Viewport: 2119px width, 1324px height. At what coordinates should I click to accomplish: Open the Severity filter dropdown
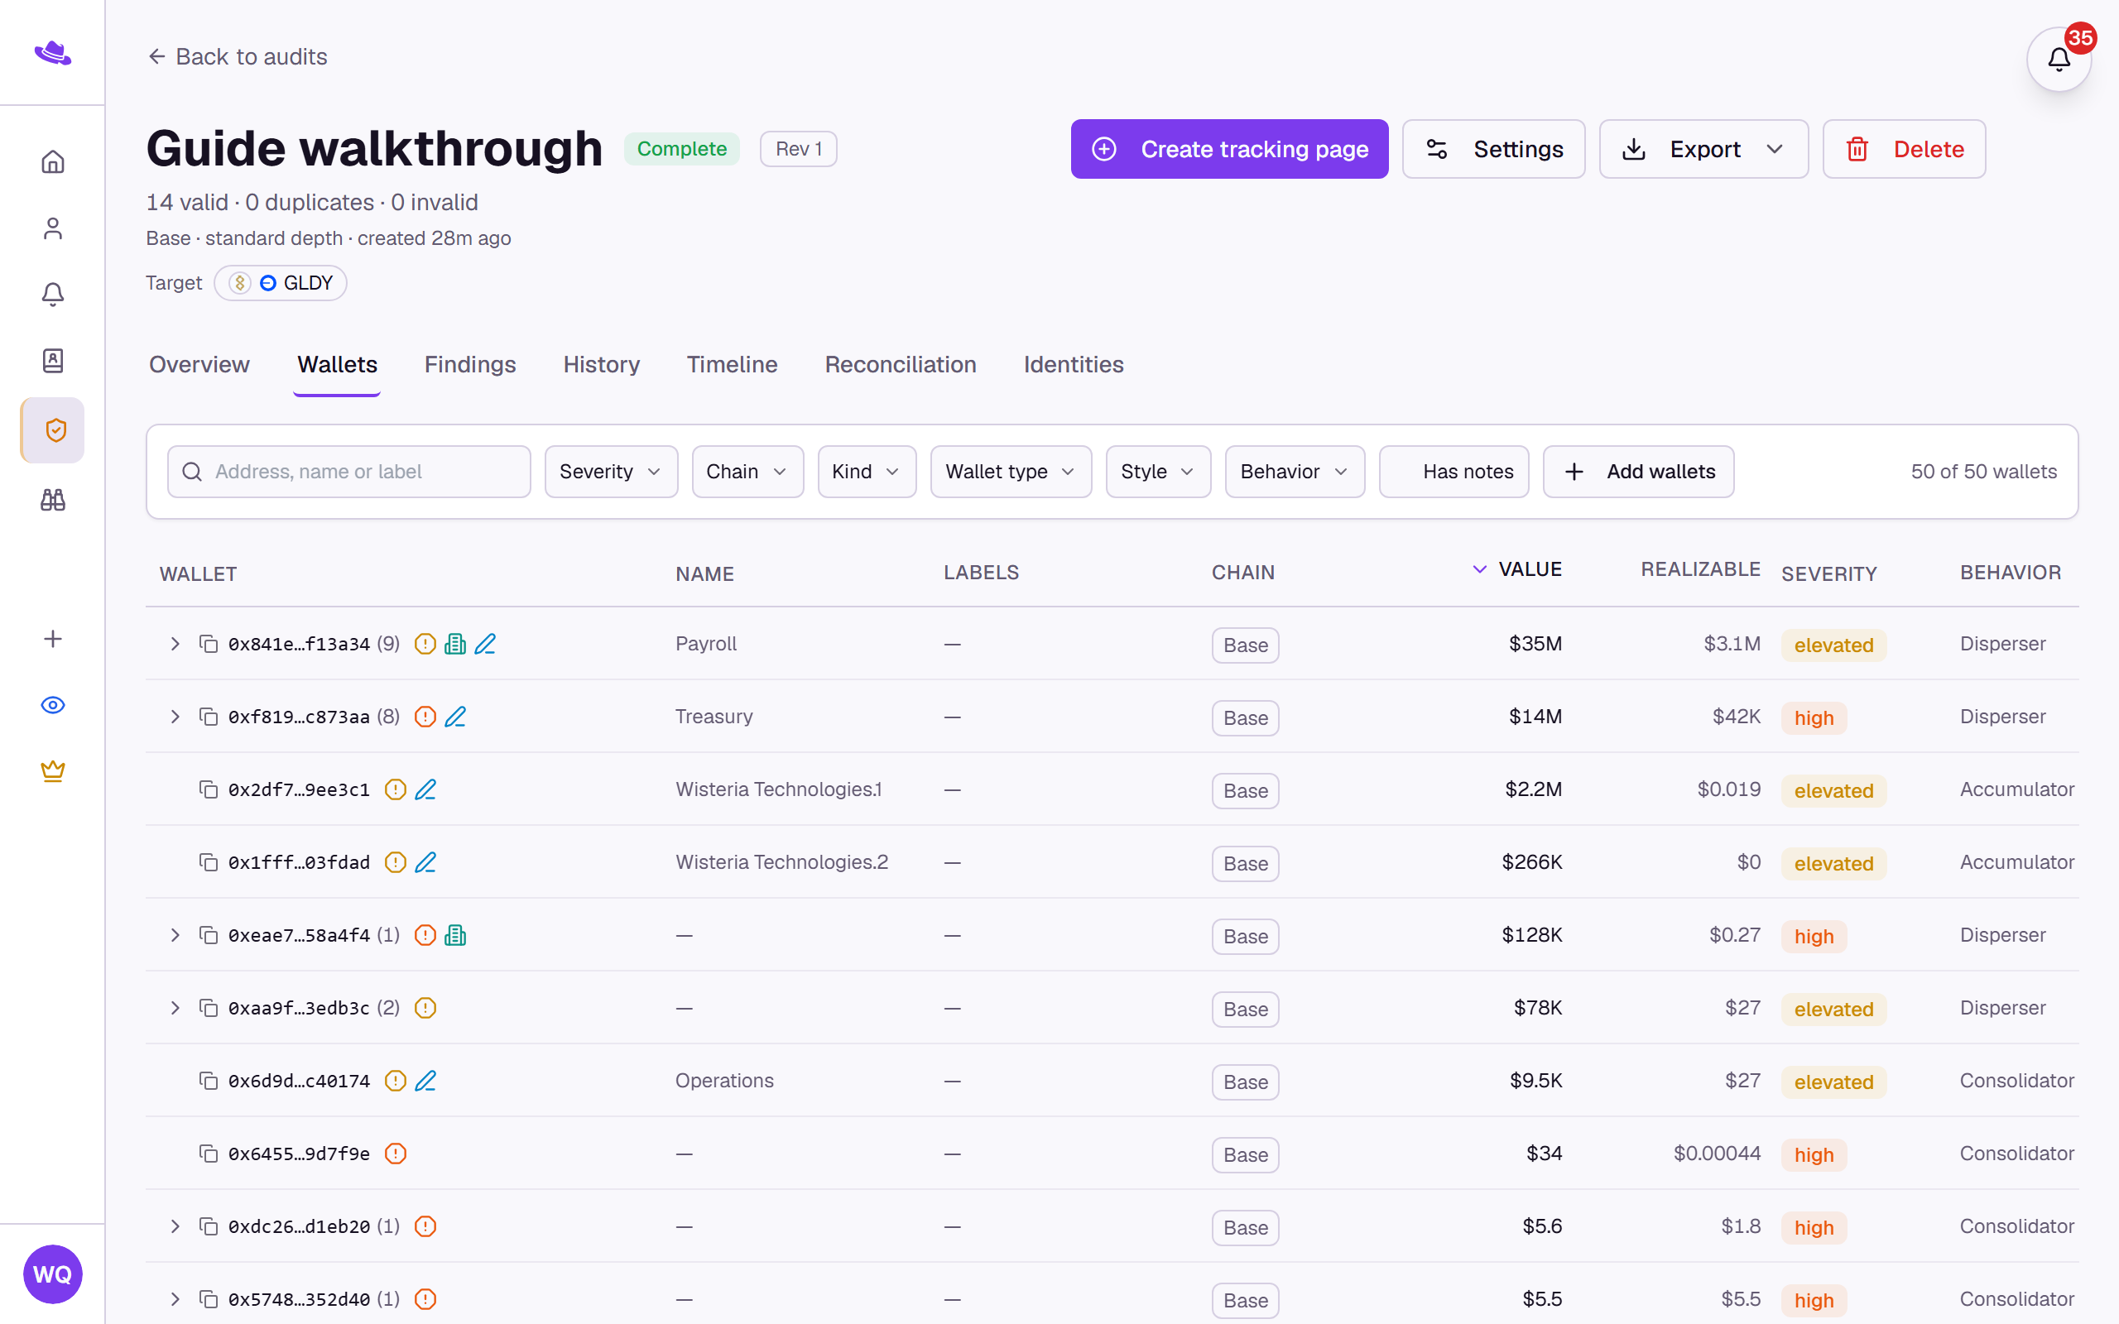pos(611,472)
